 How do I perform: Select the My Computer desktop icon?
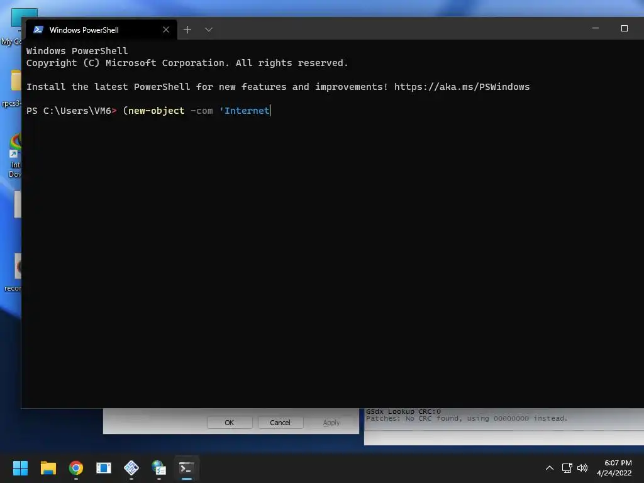[13, 26]
